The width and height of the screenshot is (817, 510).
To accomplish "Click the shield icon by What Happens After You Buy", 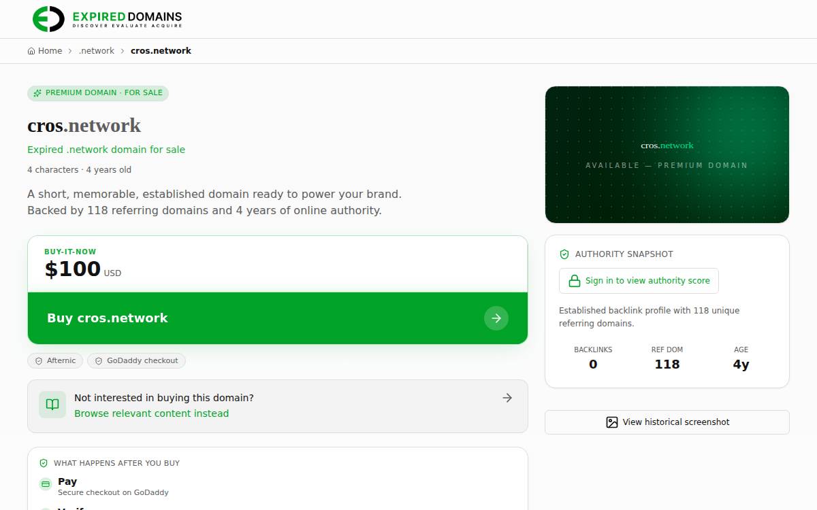I will 44,463.
